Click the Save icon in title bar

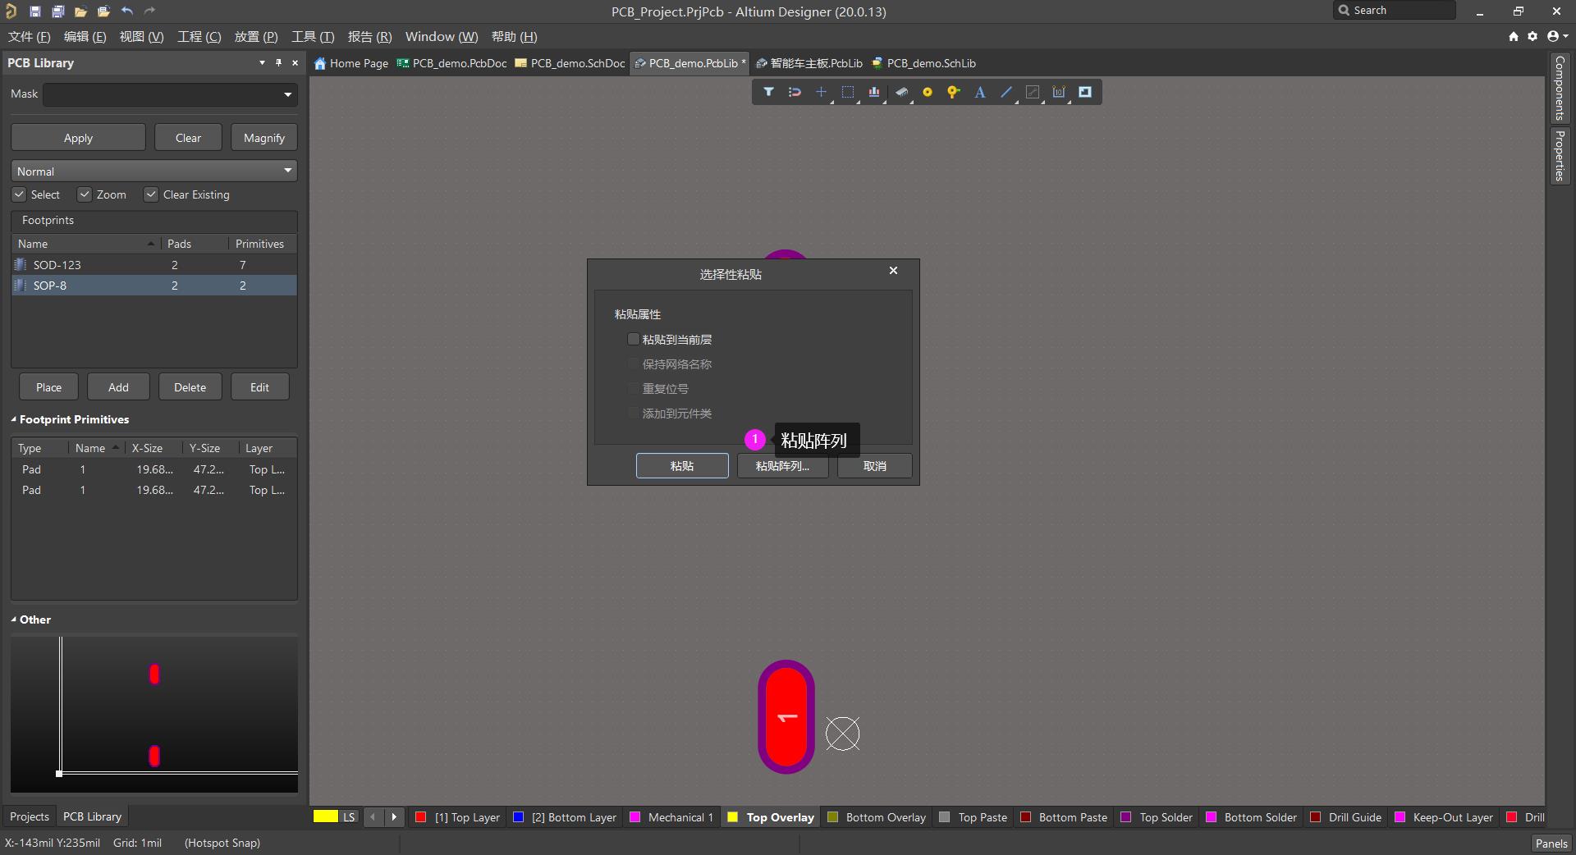pos(35,11)
